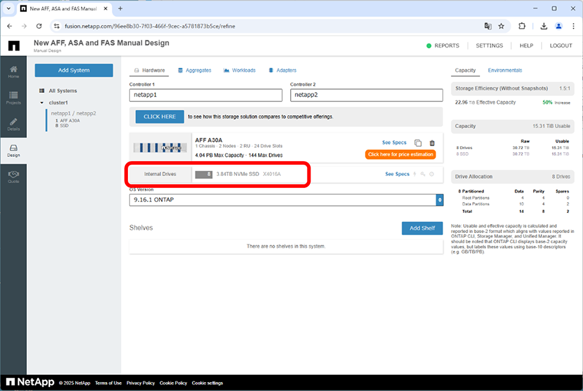The height and width of the screenshot is (391, 583).
Task: Click the '22.96 TiB Effective Capacity' value
Action: tap(485, 102)
